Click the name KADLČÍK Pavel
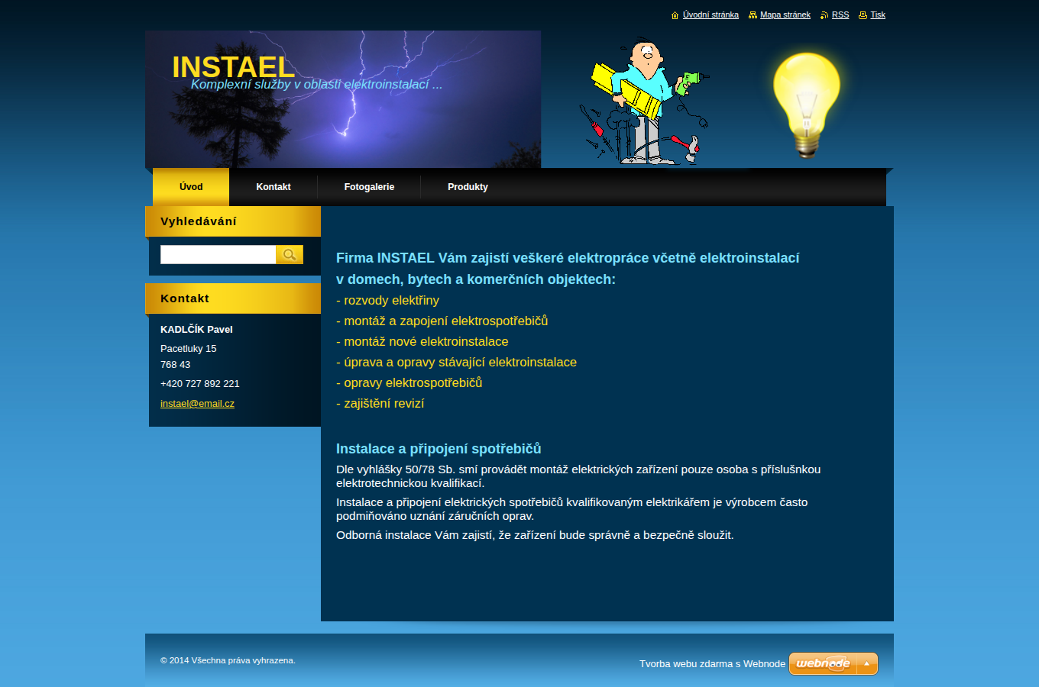The height and width of the screenshot is (687, 1039). 196,330
